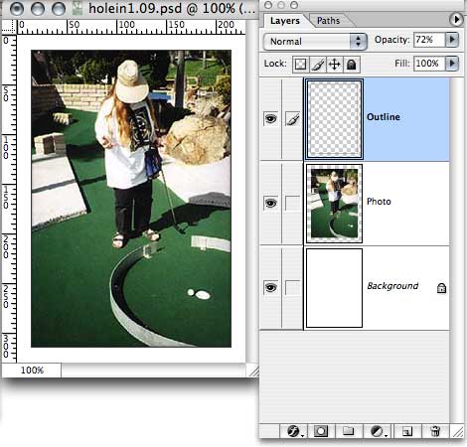
Task: Toggle Lock image pixels brush icon
Action: click(x=318, y=64)
